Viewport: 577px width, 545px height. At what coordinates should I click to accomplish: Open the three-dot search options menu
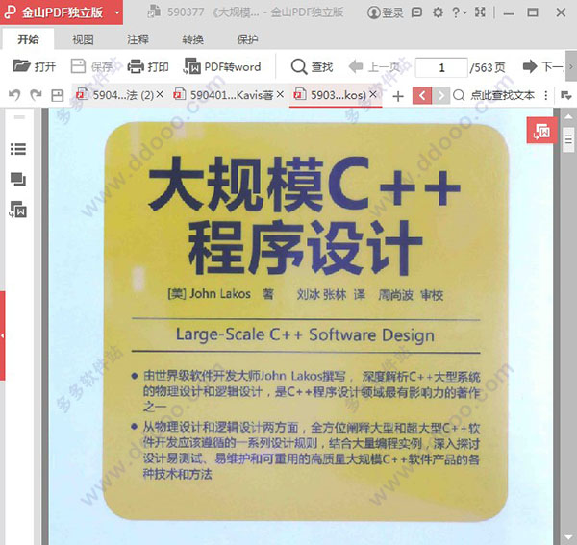[546, 95]
